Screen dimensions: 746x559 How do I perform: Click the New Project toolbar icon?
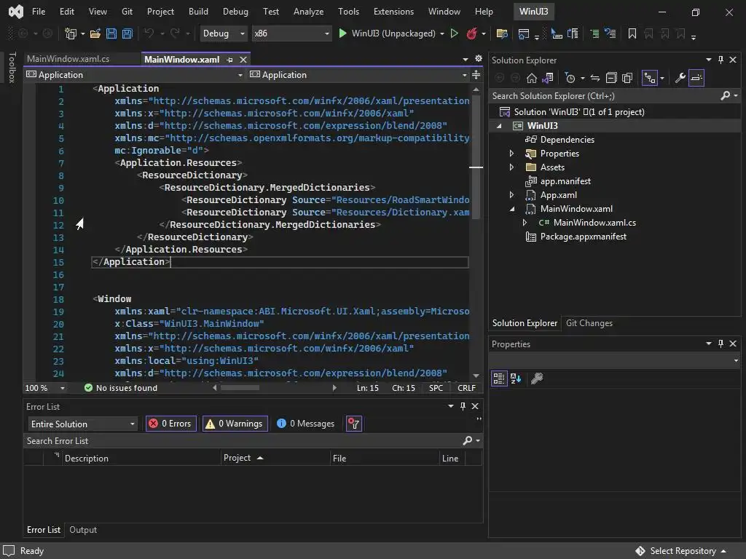(x=71, y=33)
